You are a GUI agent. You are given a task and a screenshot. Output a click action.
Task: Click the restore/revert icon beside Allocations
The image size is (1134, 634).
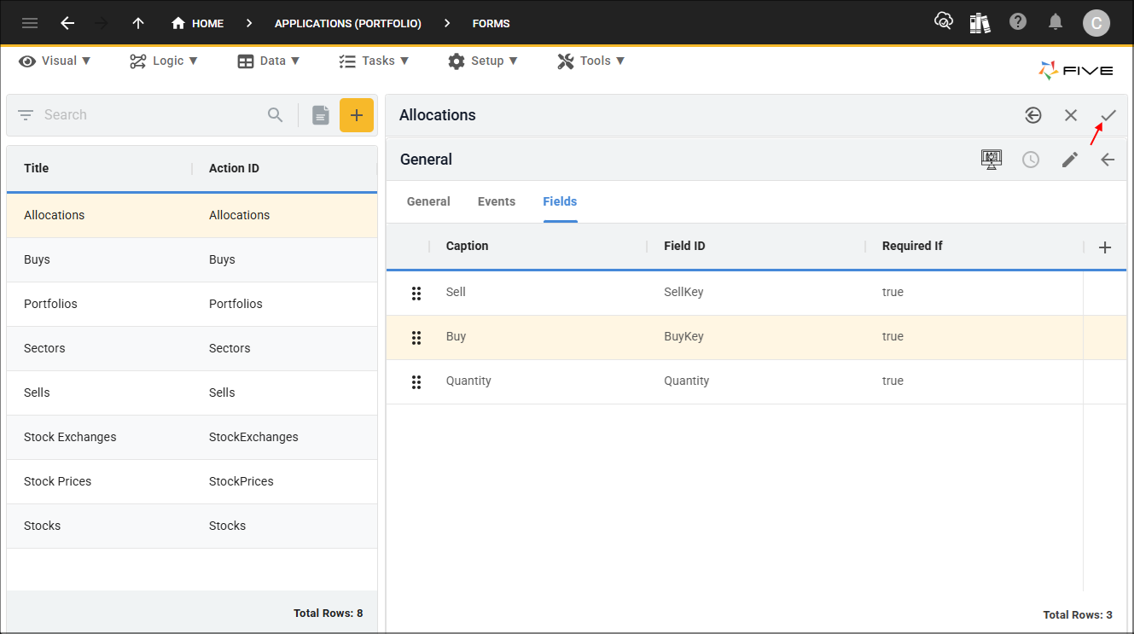tap(1033, 115)
